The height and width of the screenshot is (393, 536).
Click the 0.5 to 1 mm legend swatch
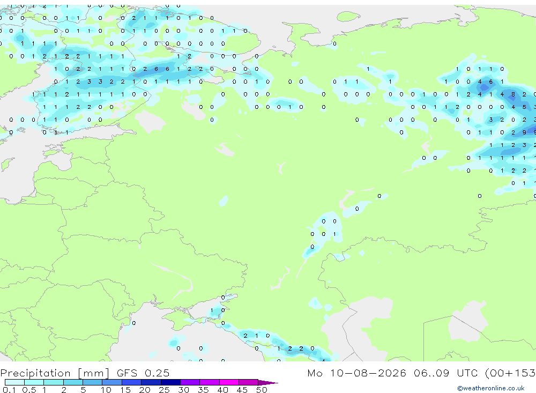pyautogui.click(x=34, y=382)
